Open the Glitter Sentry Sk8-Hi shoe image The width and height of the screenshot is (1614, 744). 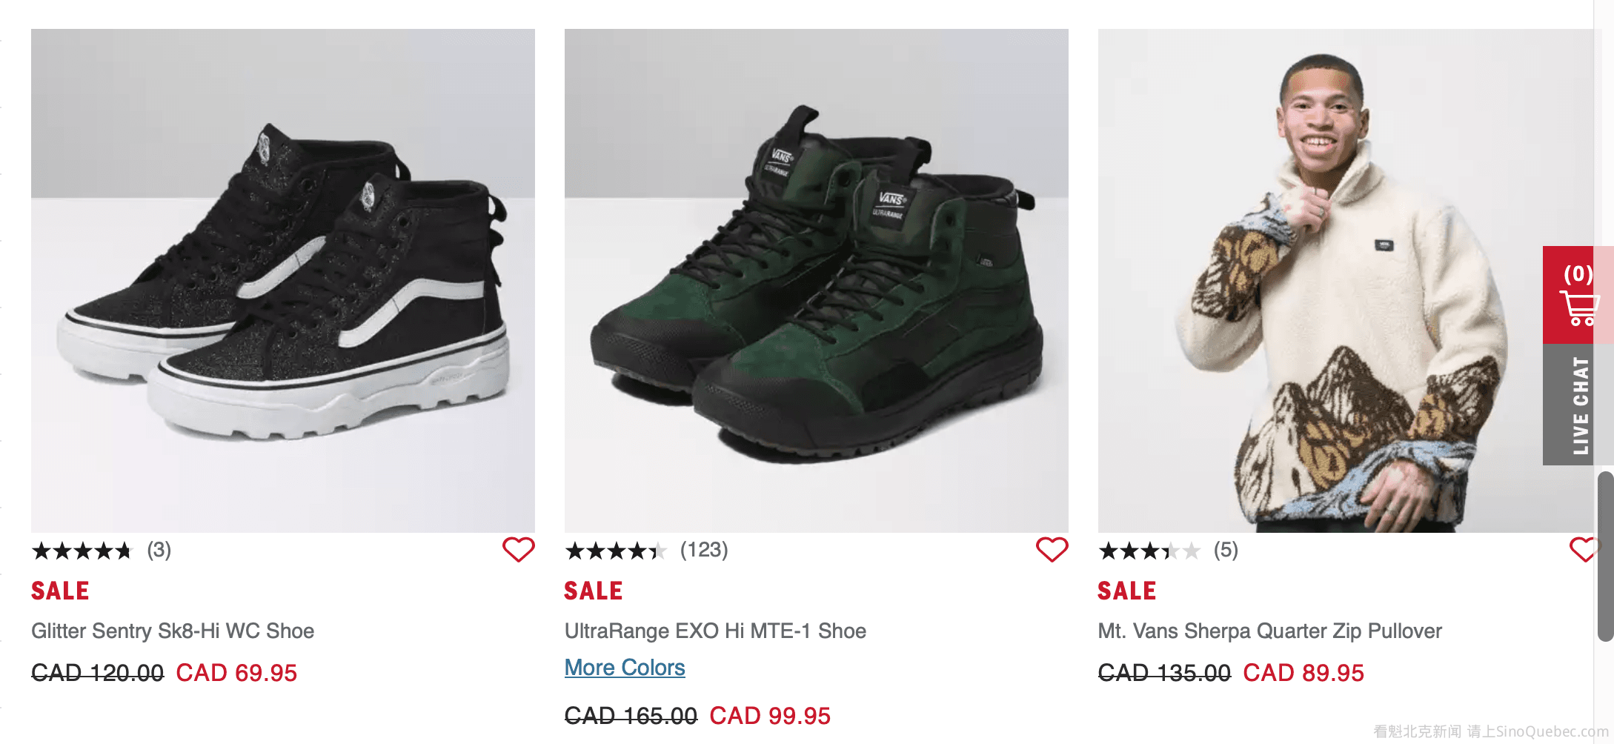point(283,280)
